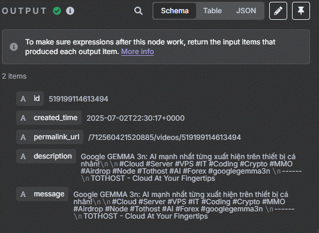Image resolution: width=319 pixels, height=233 pixels.
Task: Switch to the JSON view tab
Action: click(x=246, y=11)
